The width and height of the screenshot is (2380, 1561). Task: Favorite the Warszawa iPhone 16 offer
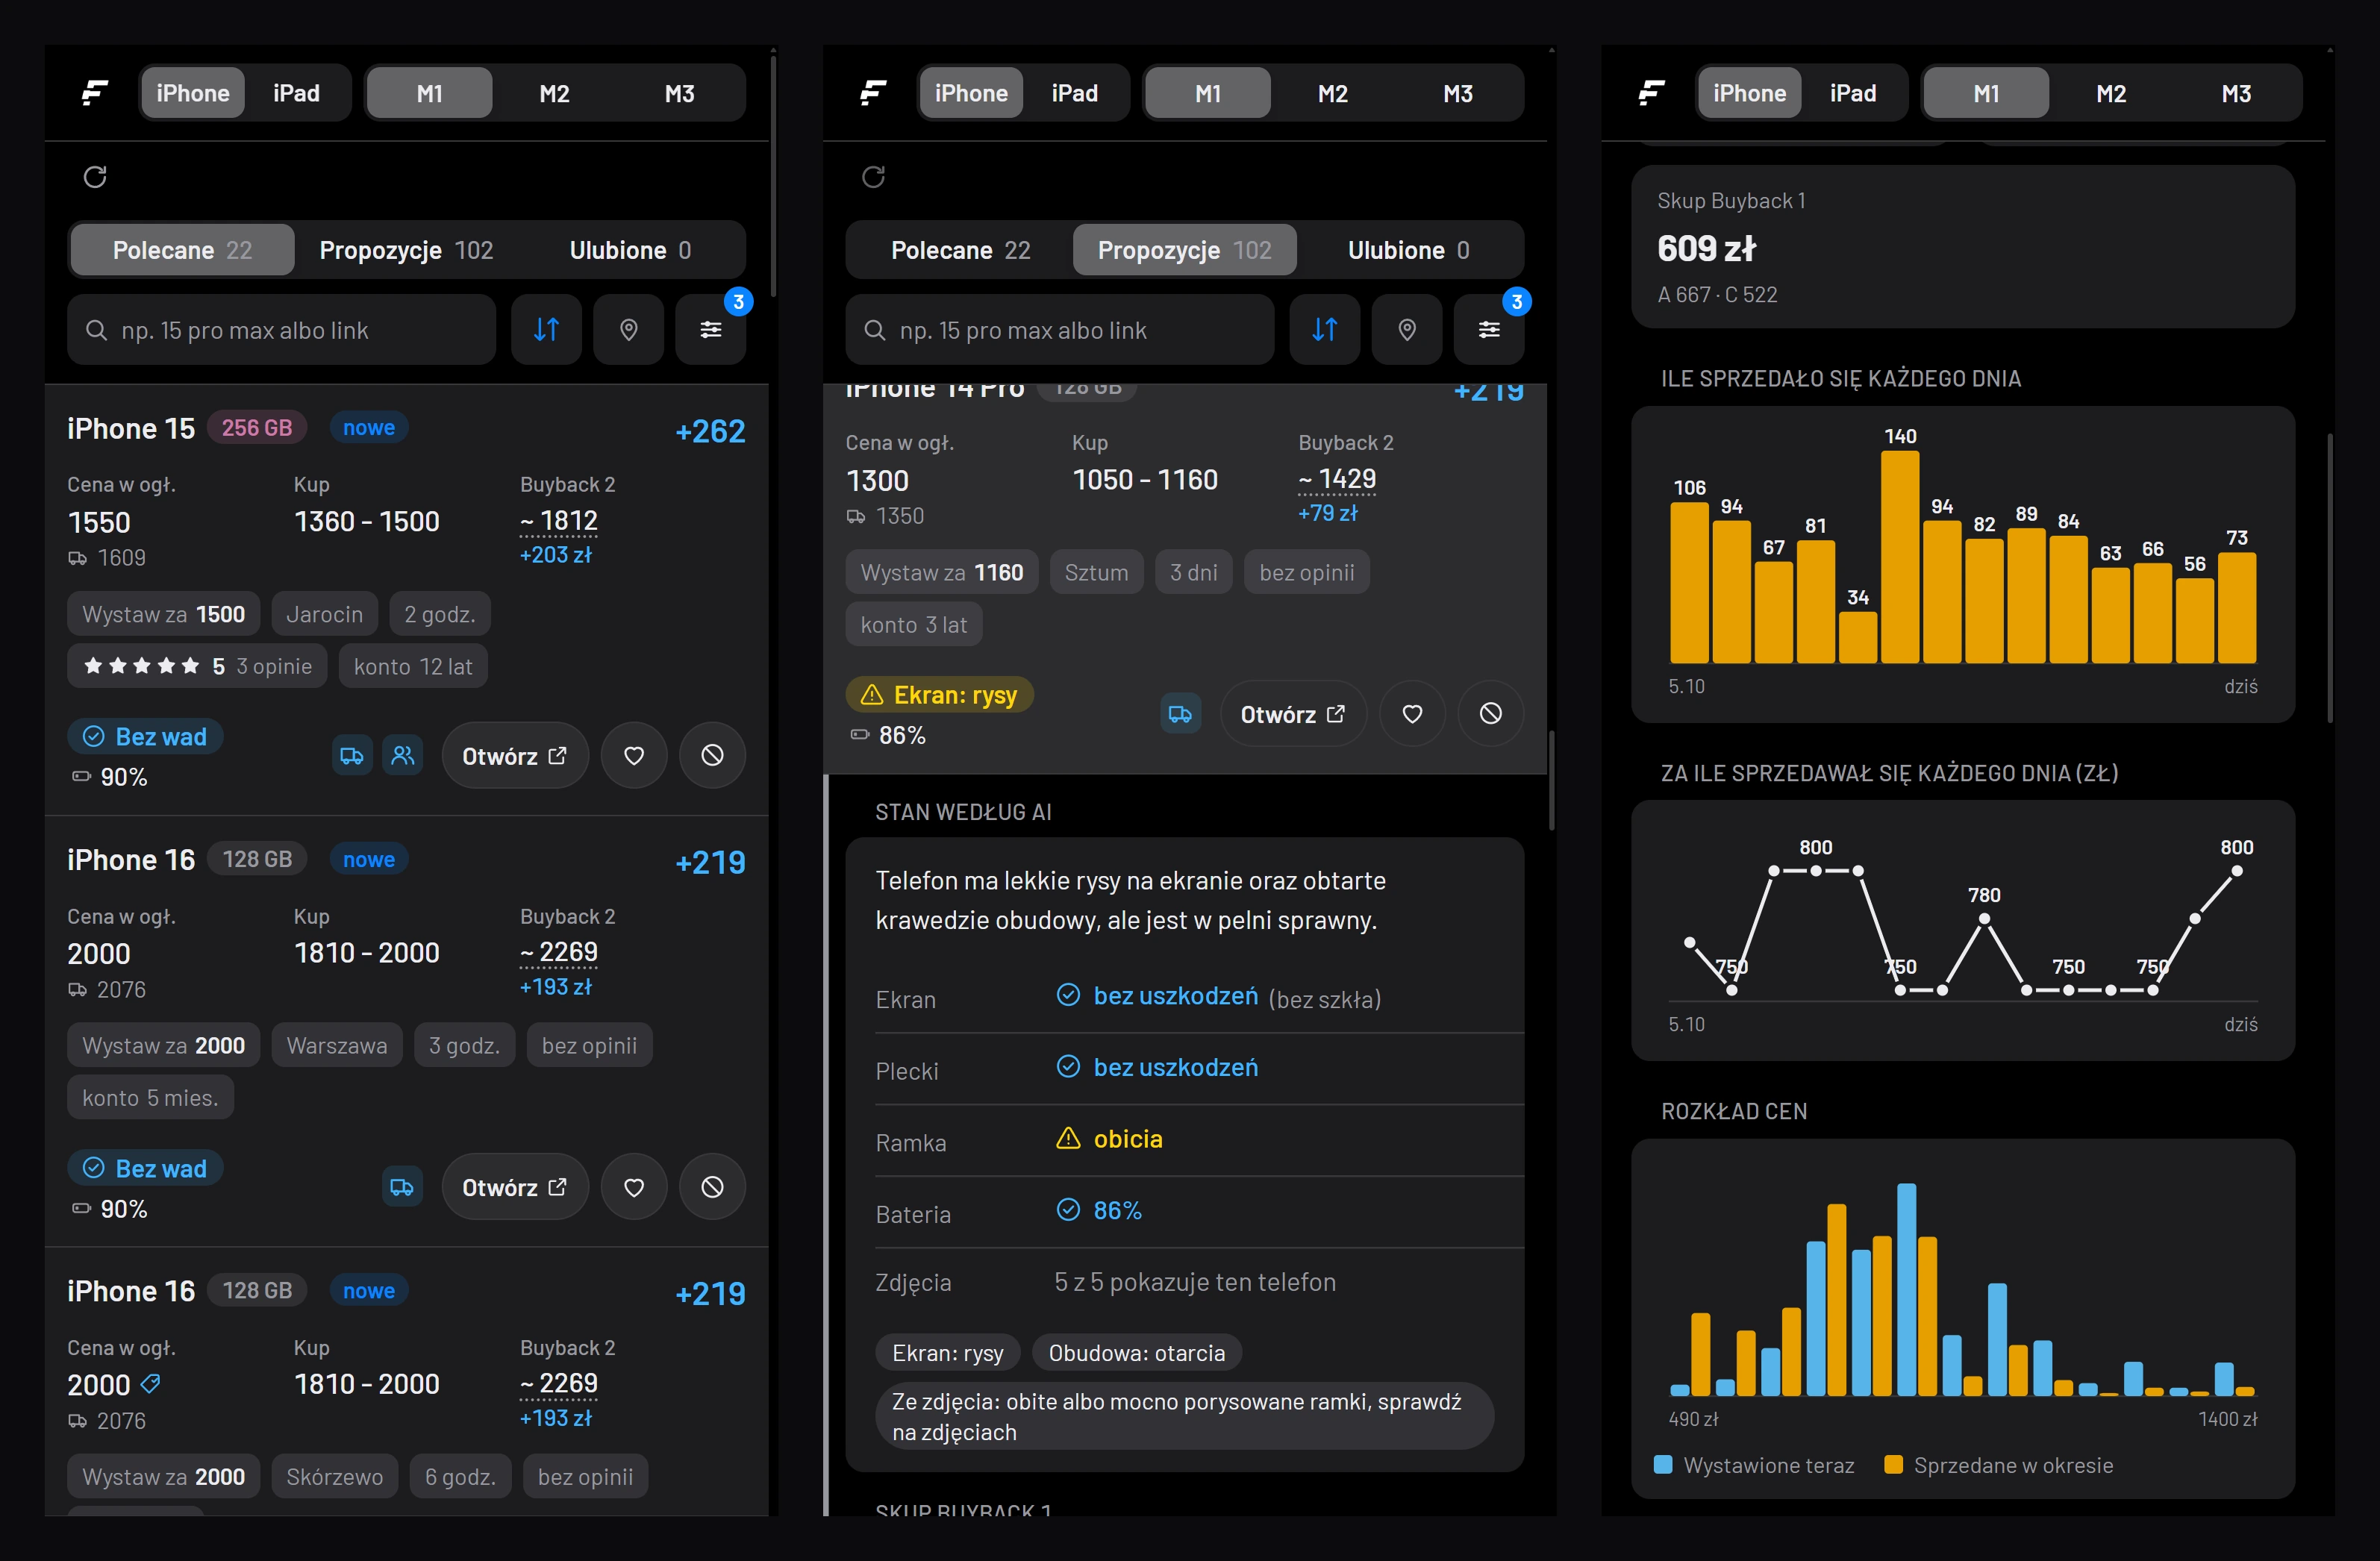click(634, 1187)
